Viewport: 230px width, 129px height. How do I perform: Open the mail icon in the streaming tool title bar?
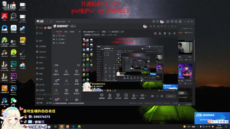[151, 26]
